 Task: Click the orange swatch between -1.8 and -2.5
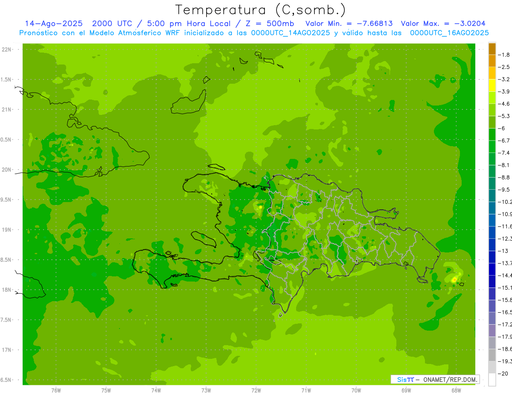492,61
